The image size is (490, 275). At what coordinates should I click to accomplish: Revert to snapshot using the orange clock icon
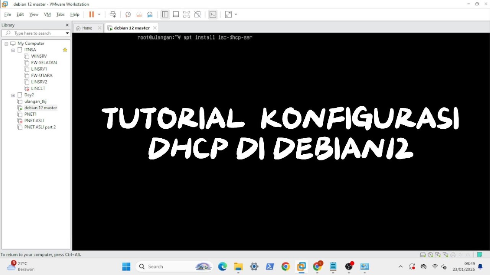(x=139, y=15)
